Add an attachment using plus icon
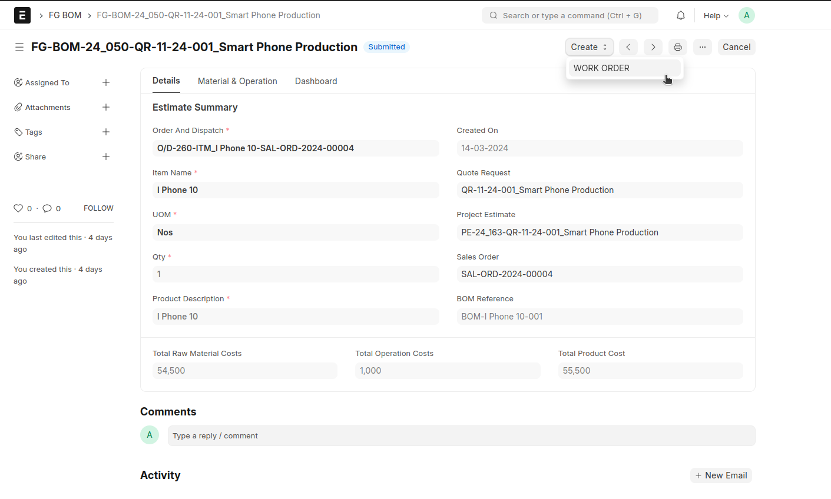831x499 pixels. point(106,108)
